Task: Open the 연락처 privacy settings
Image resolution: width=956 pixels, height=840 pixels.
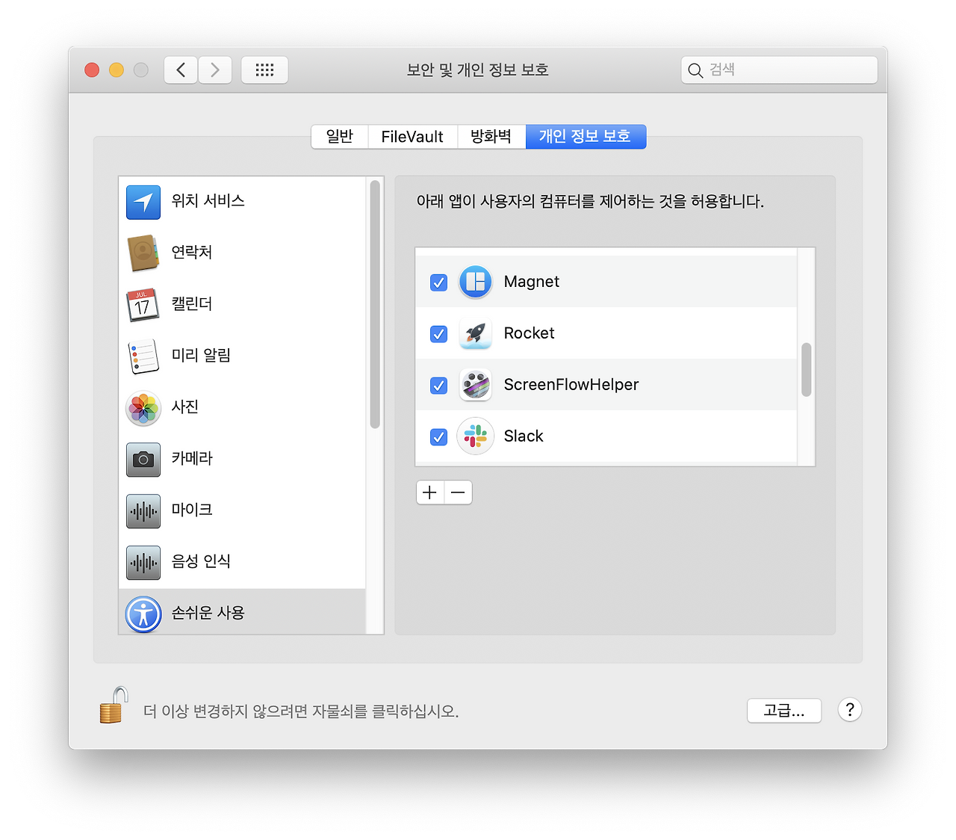Action: (x=143, y=253)
